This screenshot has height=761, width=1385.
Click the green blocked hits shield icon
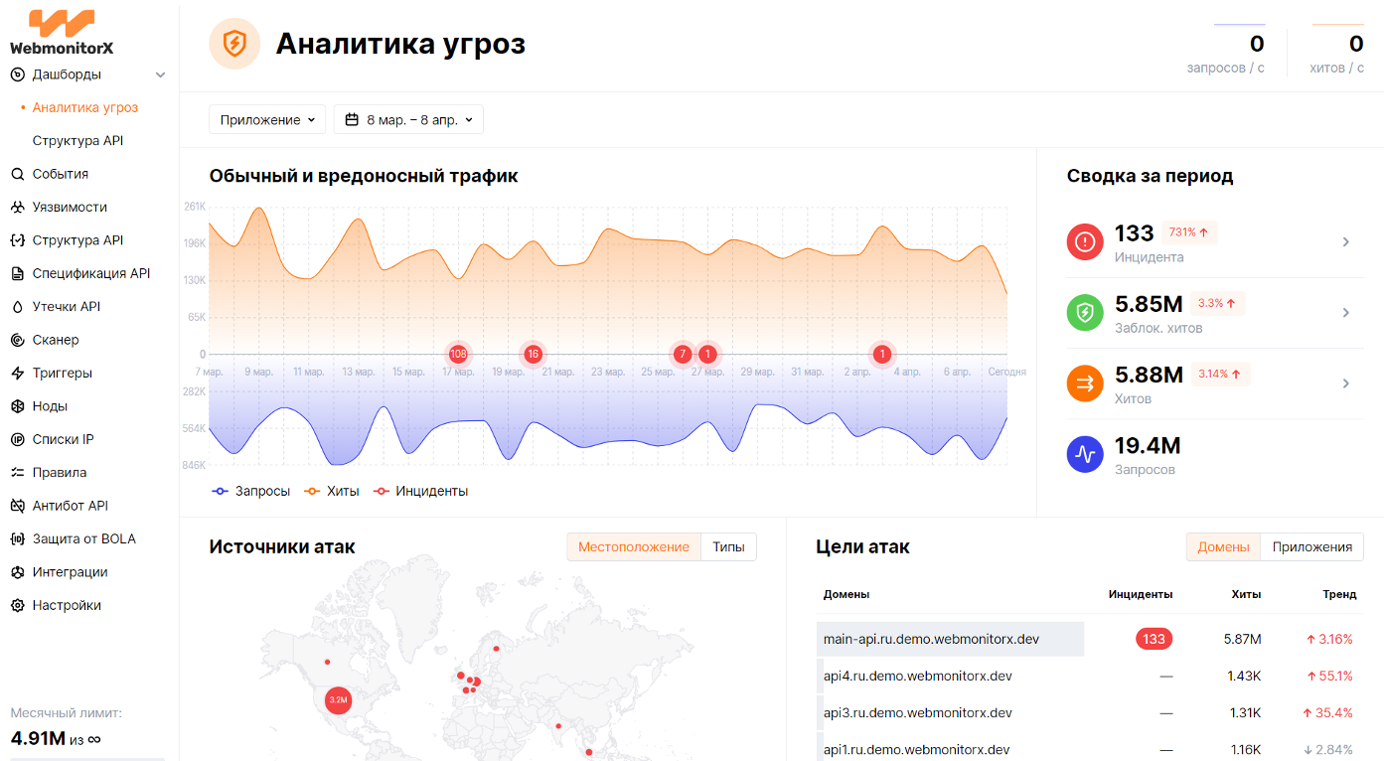click(x=1085, y=312)
